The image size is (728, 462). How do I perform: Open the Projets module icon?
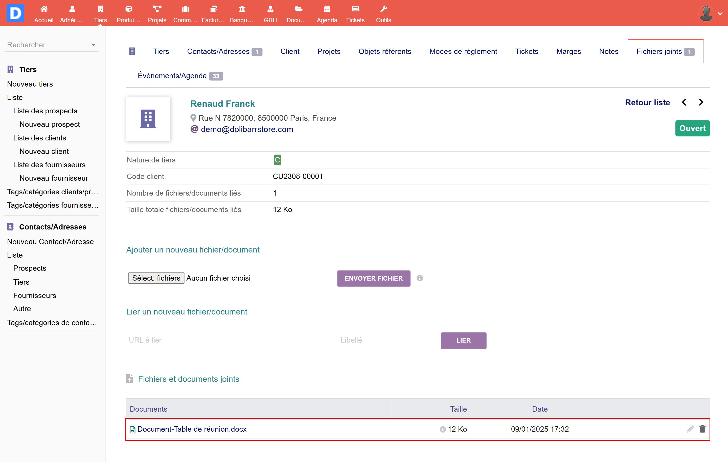(157, 9)
